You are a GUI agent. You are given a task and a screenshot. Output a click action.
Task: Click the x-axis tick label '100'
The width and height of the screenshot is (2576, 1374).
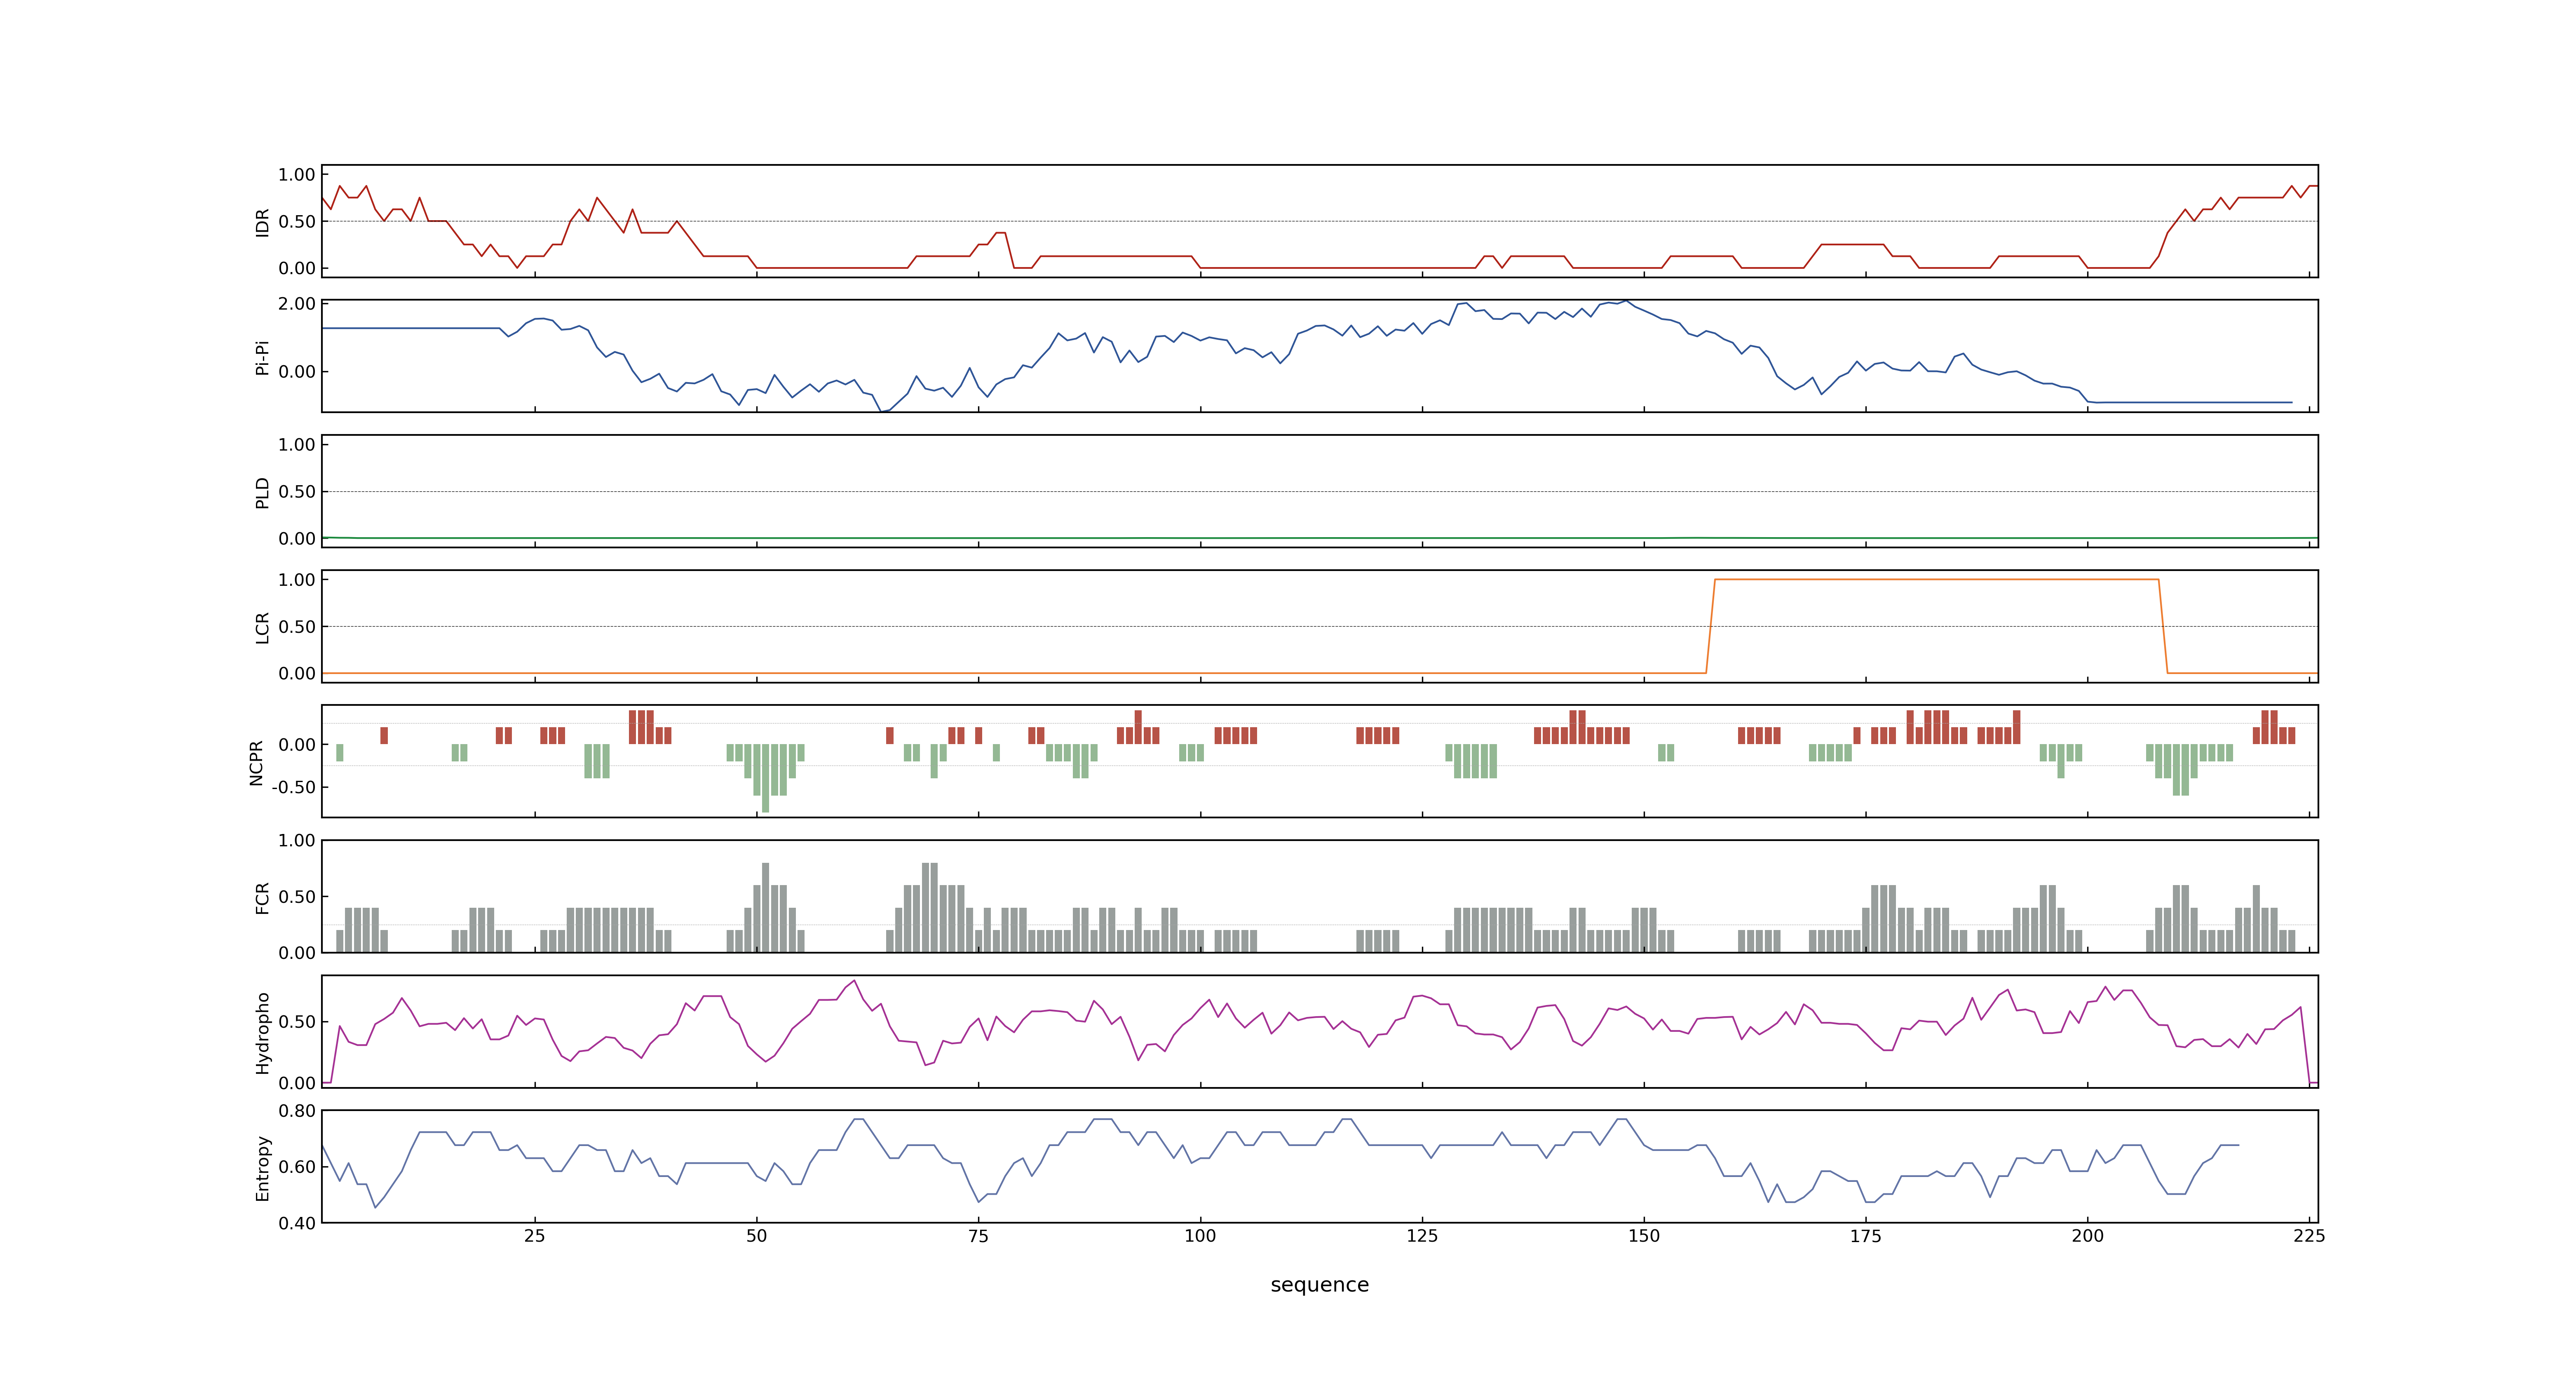(1200, 1236)
